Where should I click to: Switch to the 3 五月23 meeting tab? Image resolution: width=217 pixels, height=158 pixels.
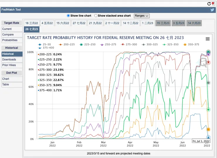coord(179,23)
